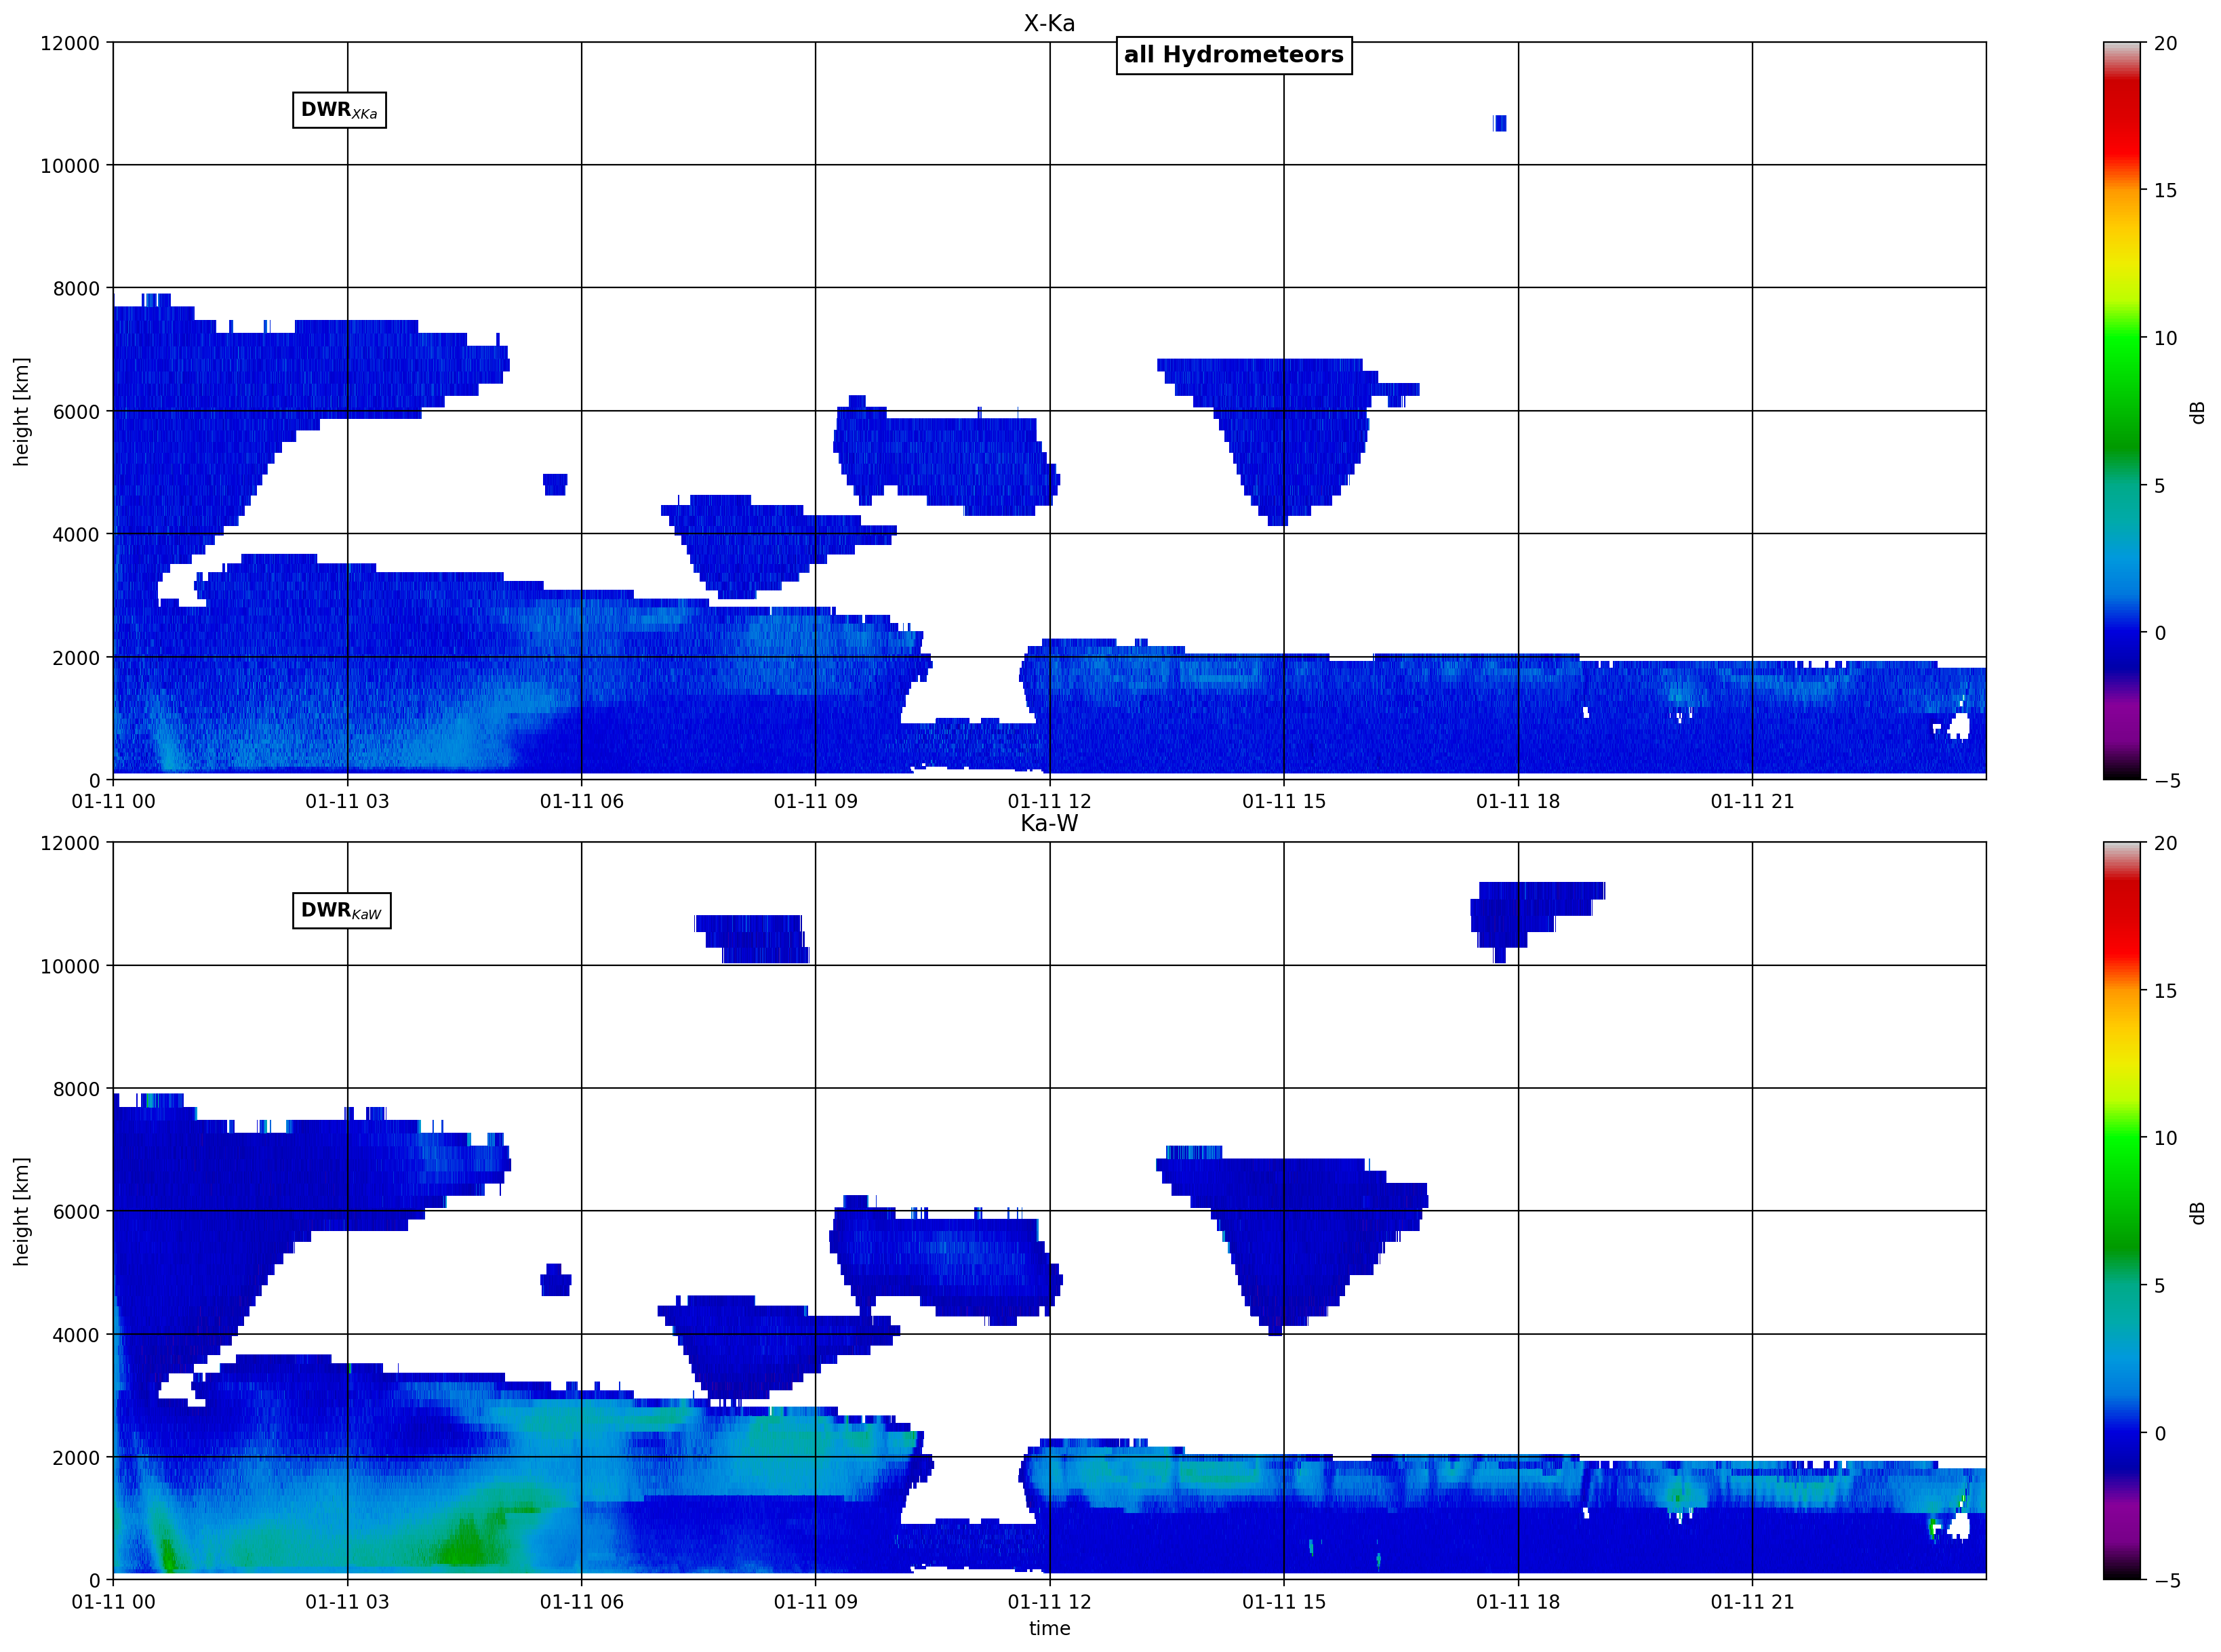2221x1652 pixels.
Task: Click the "12000" y-tick of the bottom plot
Action: [70, 843]
